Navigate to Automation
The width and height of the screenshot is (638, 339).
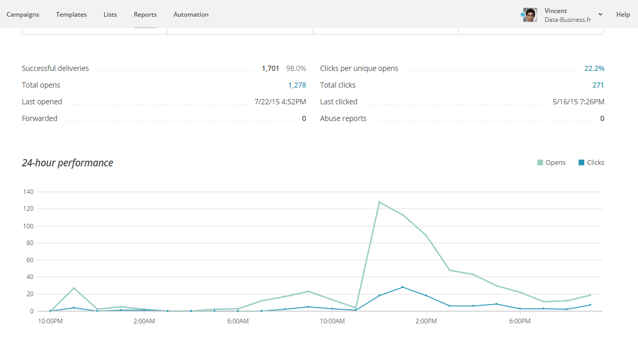pos(191,15)
